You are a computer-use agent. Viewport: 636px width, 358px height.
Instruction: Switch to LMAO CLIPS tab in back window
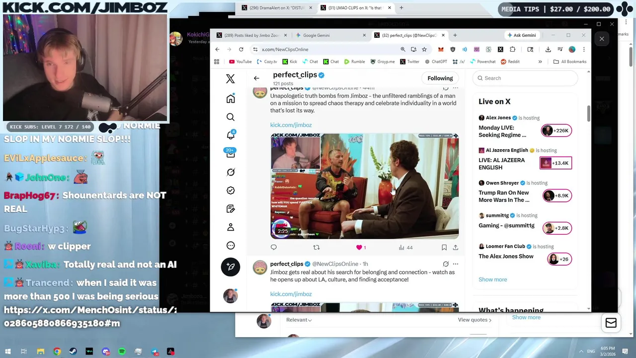[355, 8]
